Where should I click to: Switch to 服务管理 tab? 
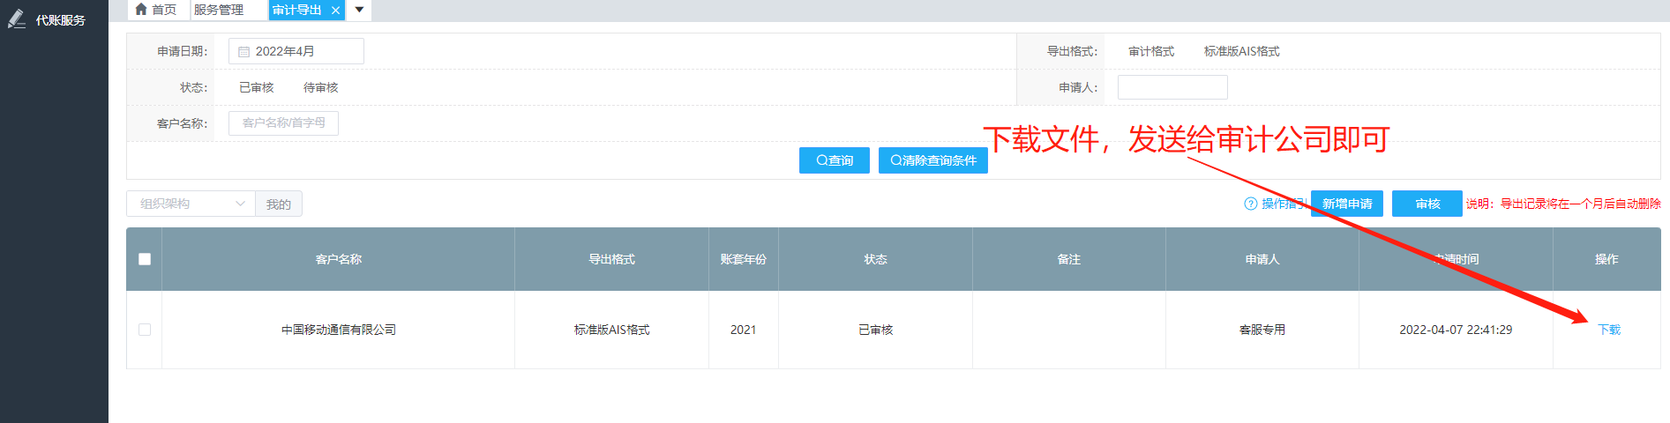tap(219, 10)
